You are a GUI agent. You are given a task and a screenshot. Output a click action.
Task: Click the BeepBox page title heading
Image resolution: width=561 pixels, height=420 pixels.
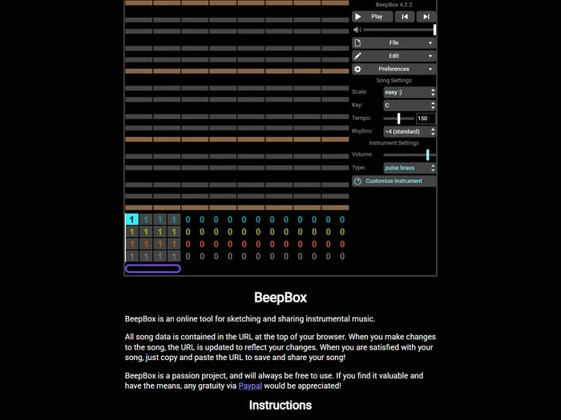tap(280, 298)
